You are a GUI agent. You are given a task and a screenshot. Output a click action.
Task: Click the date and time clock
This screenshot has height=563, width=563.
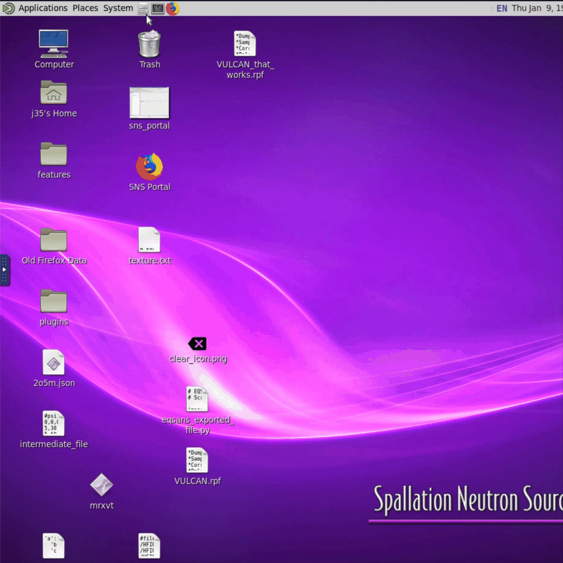coord(537,8)
